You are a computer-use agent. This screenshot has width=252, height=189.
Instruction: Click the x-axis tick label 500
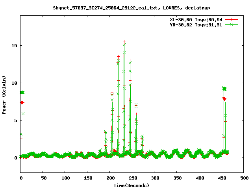[x=245, y=178]
